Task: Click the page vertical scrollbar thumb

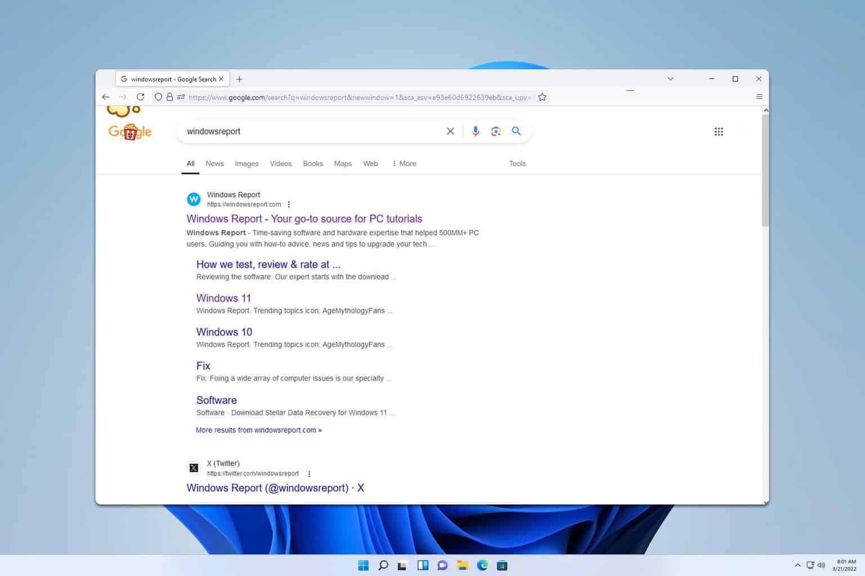Action: tap(765, 170)
